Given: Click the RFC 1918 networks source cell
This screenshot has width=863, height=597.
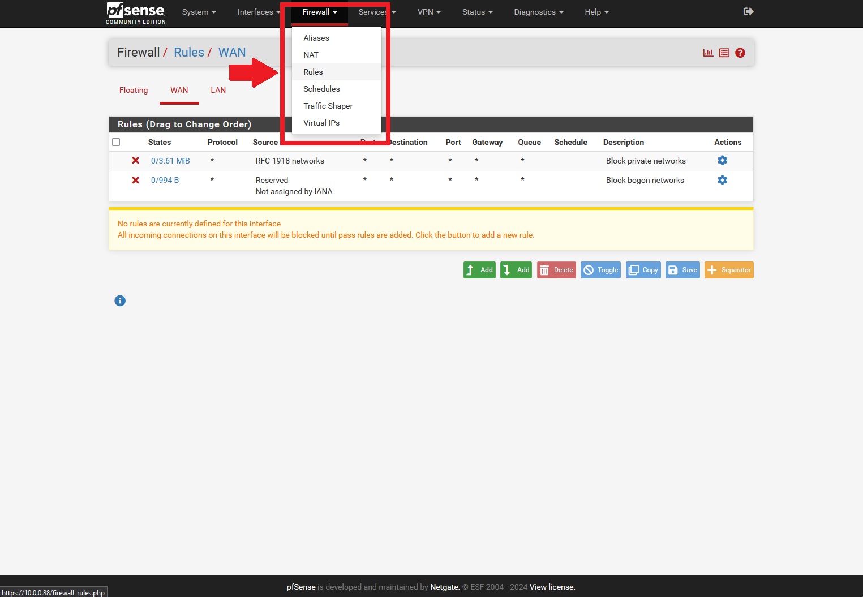Looking at the screenshot, I should tap(290, 161).
